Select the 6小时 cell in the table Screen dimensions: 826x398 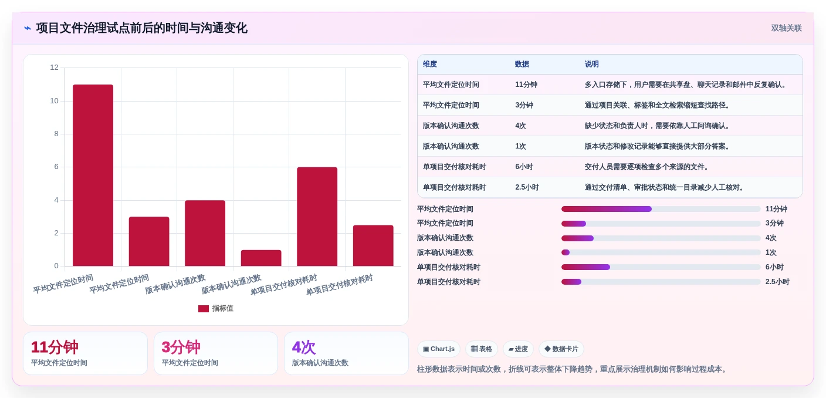click(x=524, y=167)
